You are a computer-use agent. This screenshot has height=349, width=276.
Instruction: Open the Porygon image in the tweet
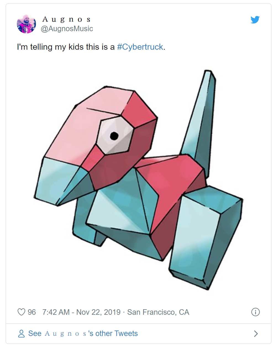pyautogui.click(x=138, y=180)
